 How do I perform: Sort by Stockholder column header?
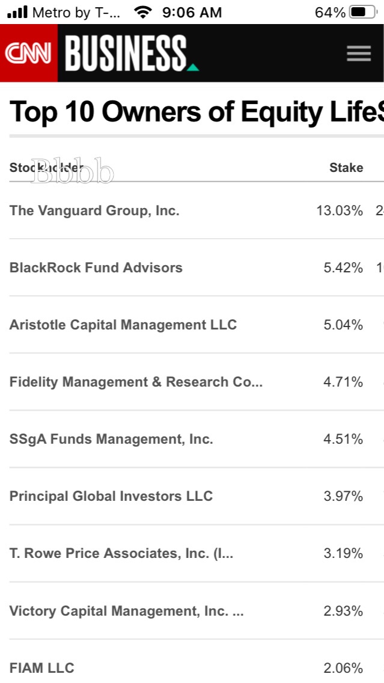tap(46, 168)
